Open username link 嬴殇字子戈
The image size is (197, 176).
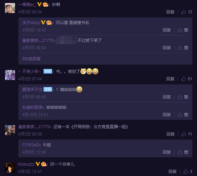point(32,90)
